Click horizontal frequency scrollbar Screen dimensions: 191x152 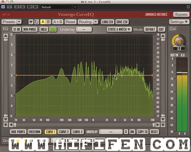pyautogui.click(x=84, y=125)
